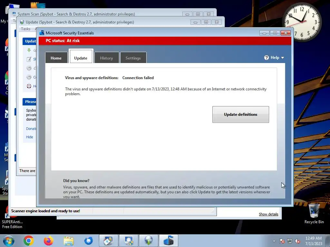This screenshot has height=247, width=330.
Task: Click the life ring help icon in Spybot Update
Action: pyautogui.click(x=29, y=86)
